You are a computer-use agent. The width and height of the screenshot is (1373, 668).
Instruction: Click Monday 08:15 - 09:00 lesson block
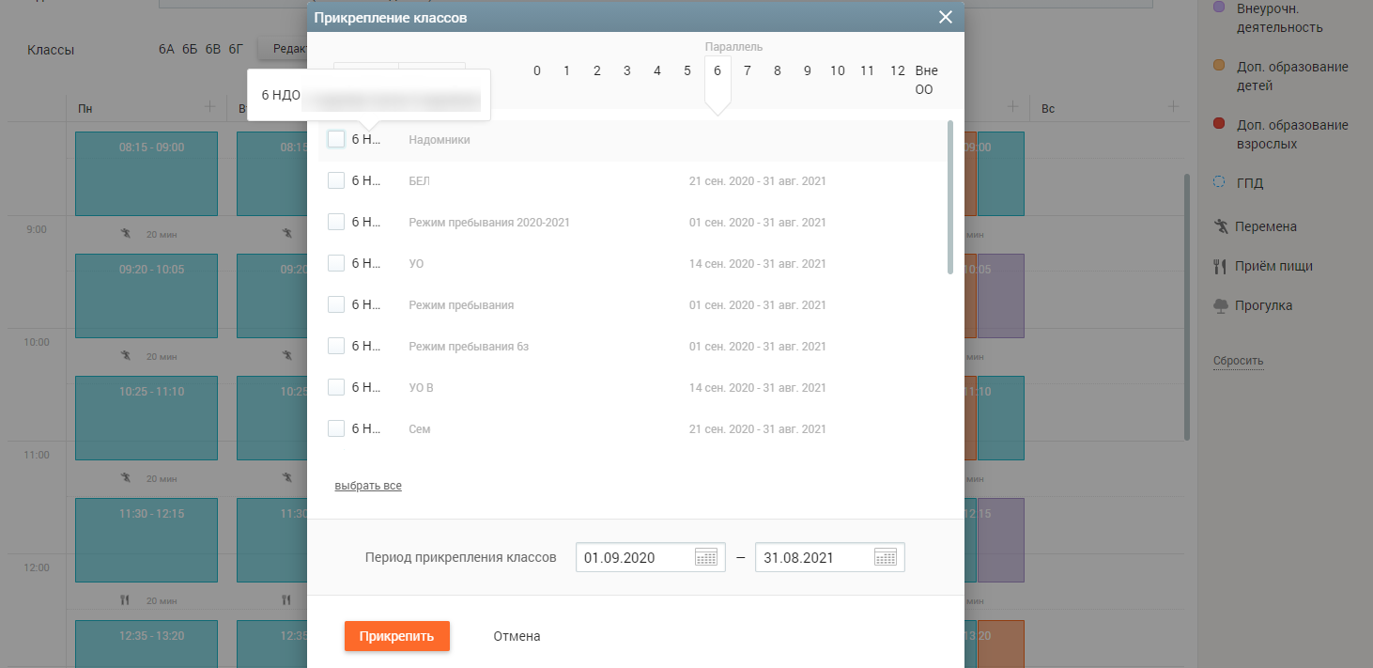coord(147,174)
